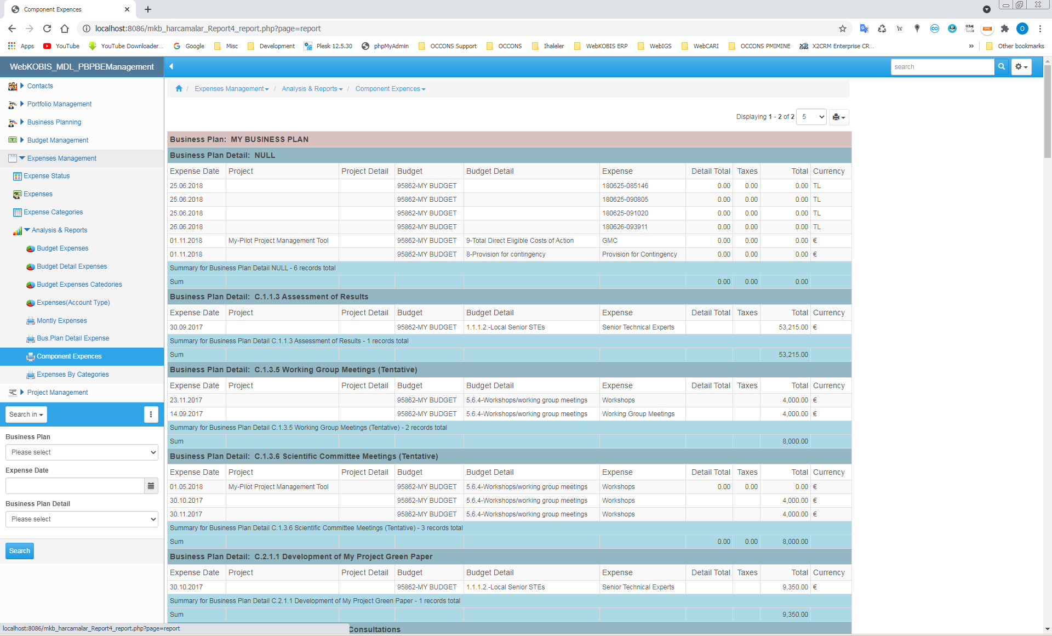Open Bus.Plan Detail Expense report
This screenshot has height=636, width=1052.
coord(73,338)
